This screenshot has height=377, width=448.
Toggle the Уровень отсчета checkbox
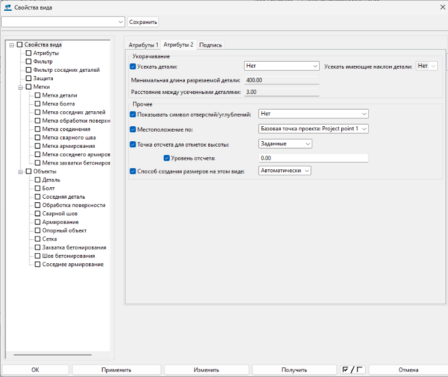pyautogui.click(x=167, y=158)
